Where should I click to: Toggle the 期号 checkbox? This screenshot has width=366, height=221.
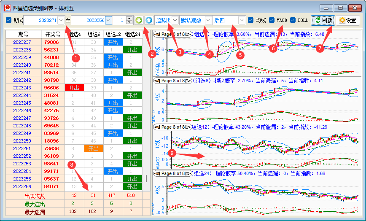pyautogui.click(x=9, y=20)
